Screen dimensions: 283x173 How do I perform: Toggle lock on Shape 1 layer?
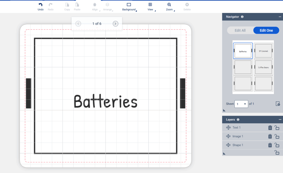tap(277, 145)
